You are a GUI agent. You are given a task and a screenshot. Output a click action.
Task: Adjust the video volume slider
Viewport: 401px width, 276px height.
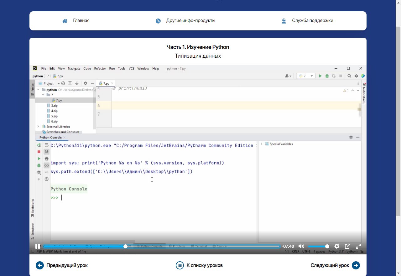318,247
